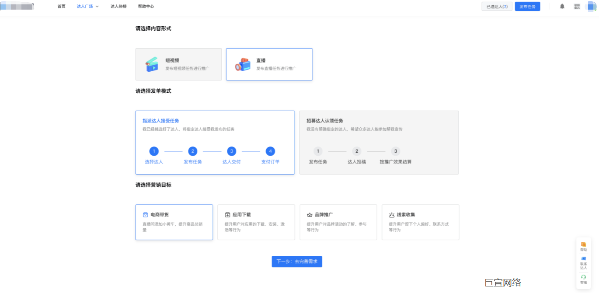Open notifications via the bell icon
This screenshot has width=599, height=293.
coord(562,6)
